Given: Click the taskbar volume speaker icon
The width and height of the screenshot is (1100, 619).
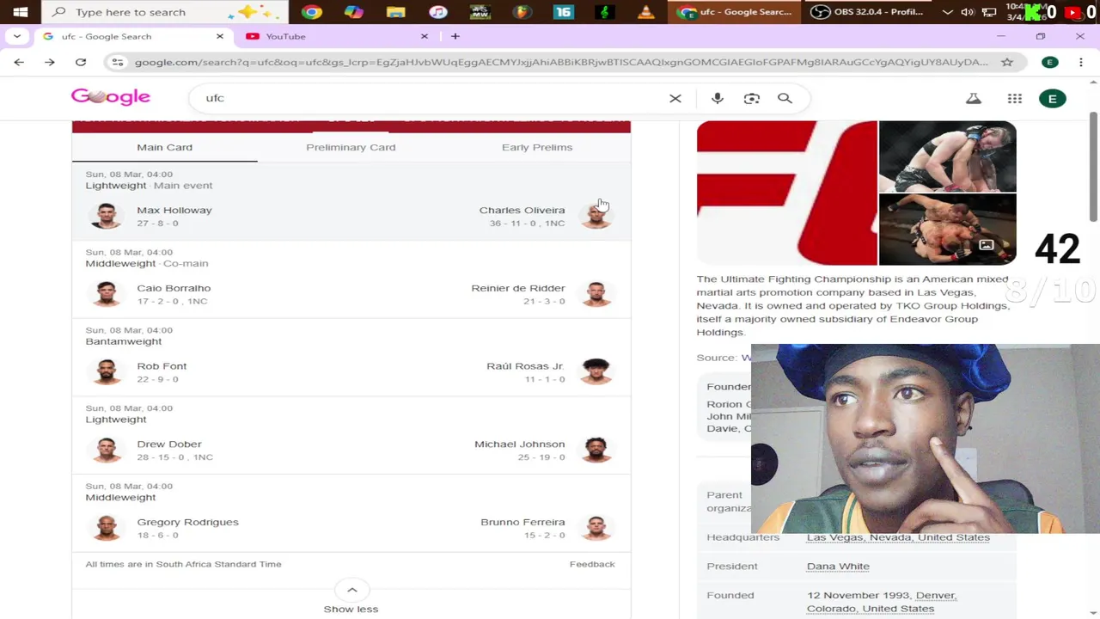Looking at the screenshot, I should tap(968, 12).
